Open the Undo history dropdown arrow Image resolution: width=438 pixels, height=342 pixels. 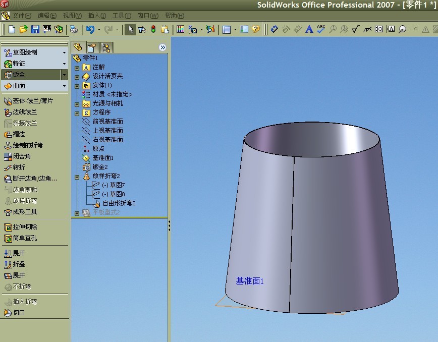point(99,29)
